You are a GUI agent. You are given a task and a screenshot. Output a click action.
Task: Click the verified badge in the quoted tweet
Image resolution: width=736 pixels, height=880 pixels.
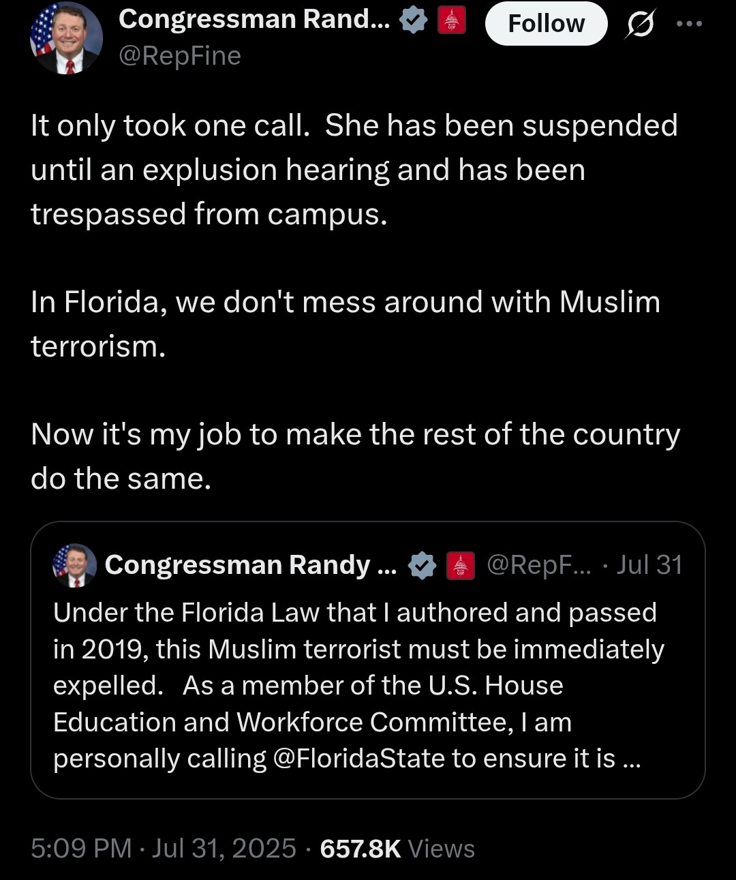click(x=423, y=566)
